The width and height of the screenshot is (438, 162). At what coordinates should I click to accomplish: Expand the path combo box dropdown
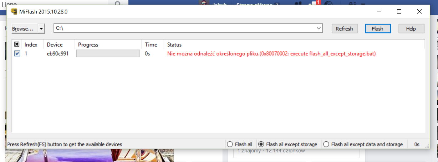tap(319, 28)
